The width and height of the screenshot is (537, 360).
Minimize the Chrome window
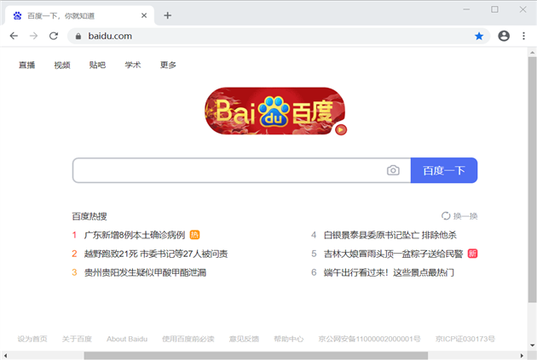pos(466,9)
